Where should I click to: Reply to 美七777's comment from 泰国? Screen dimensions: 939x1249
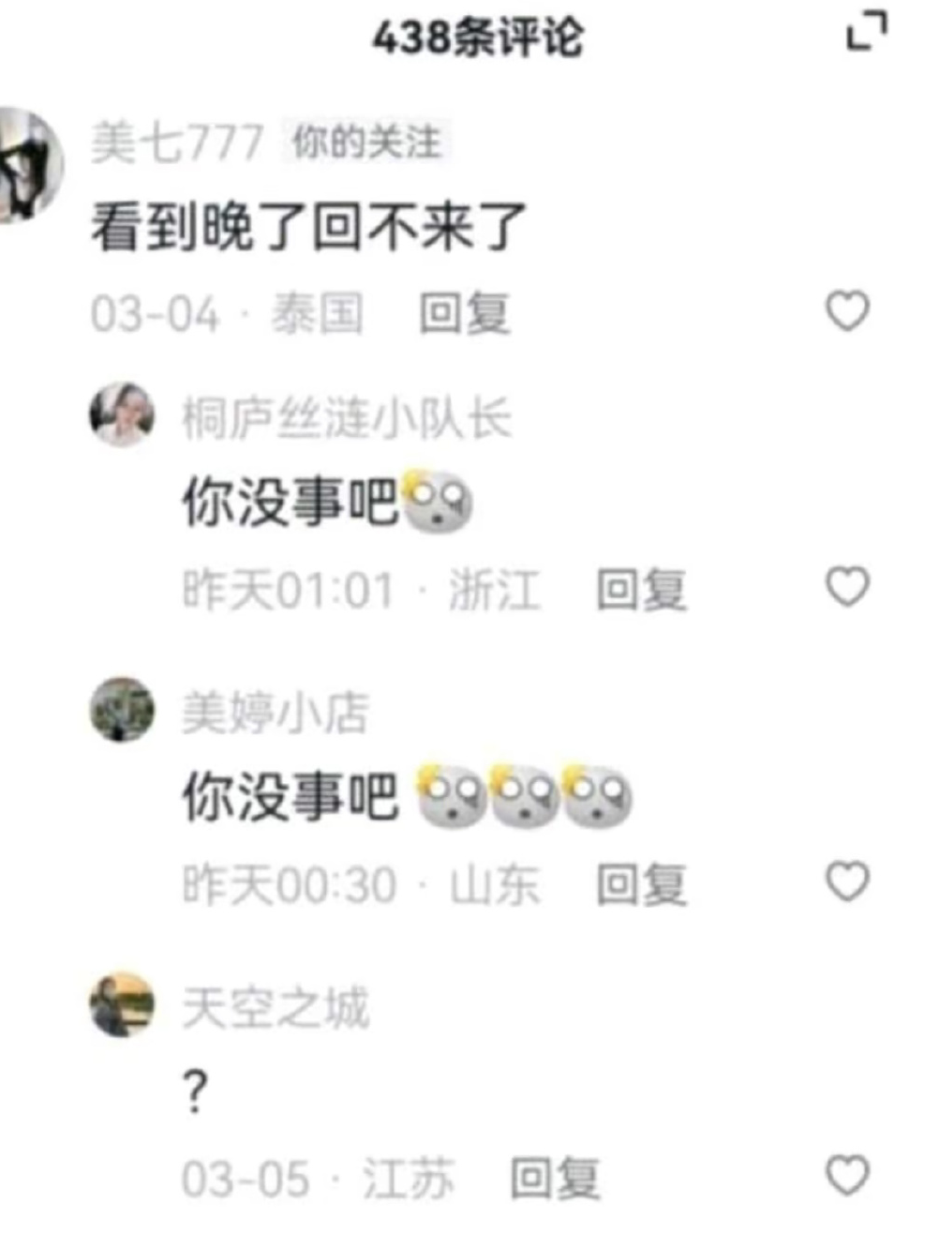tap(465, 313)
